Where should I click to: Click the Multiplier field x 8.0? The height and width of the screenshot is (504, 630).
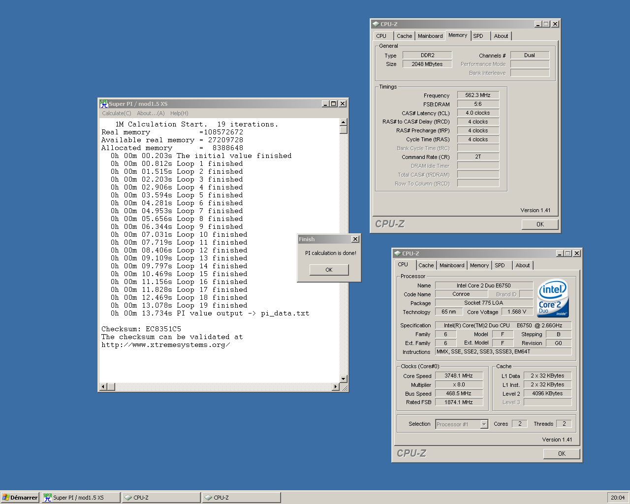click(x=459, y=384)
